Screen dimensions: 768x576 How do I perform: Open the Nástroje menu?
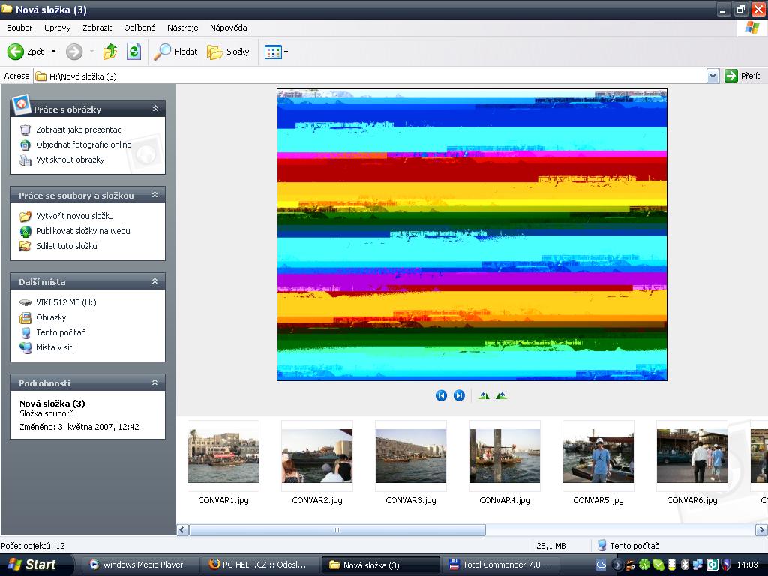click(x=182, y=28)
